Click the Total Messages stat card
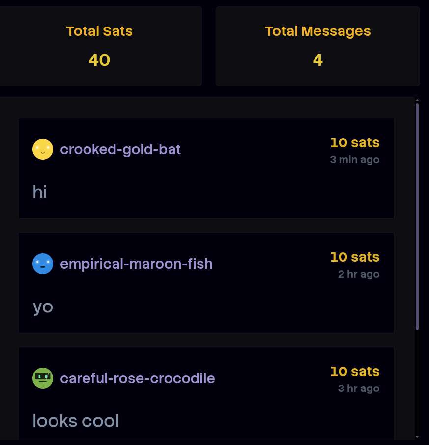Viewport: 429px width, 445px height. tap(317, 47)
